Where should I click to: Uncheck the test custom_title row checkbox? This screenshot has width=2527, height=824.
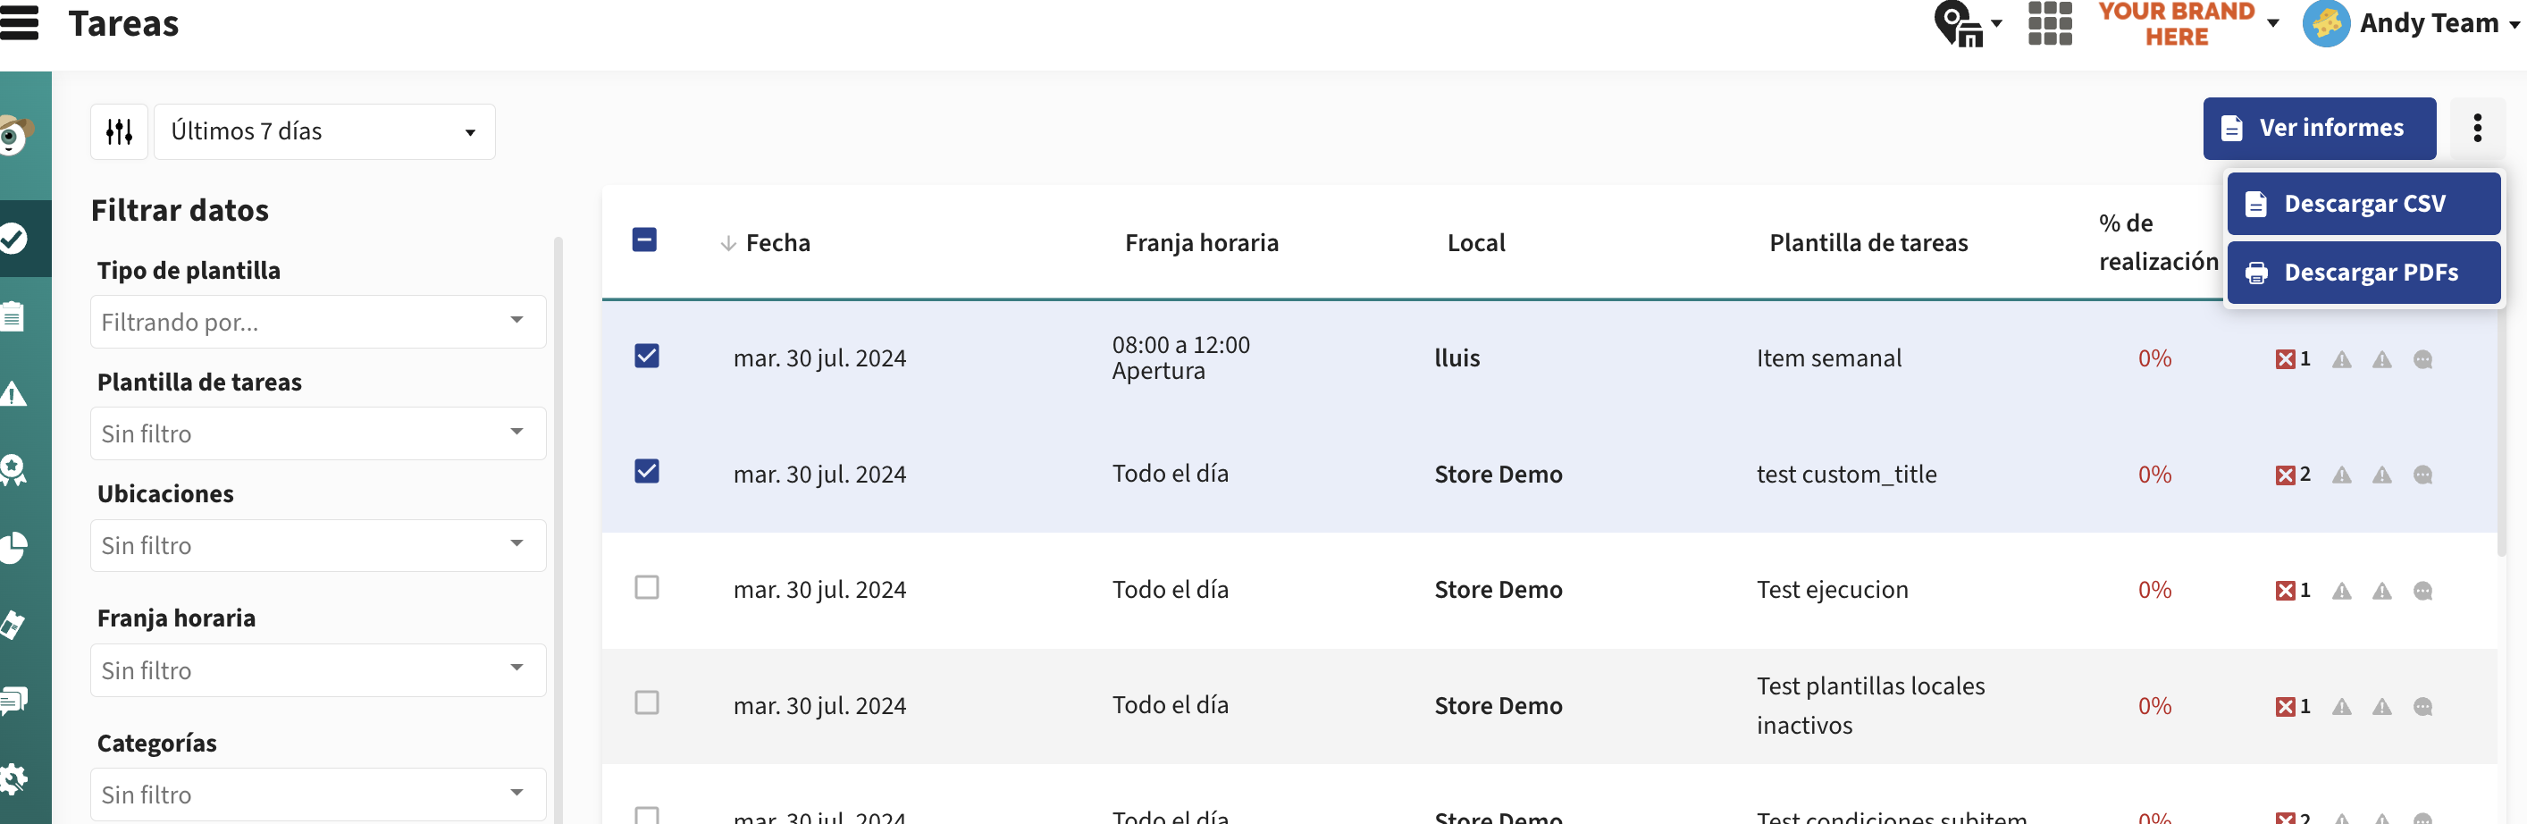coord(646,471)
